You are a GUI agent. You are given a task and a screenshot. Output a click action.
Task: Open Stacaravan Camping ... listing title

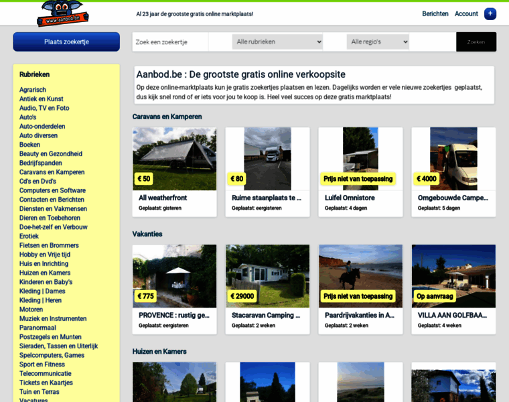265,316
